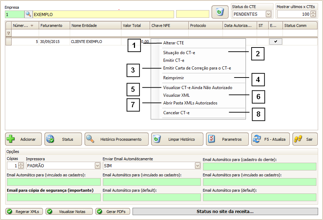Open Parametros checklist button
The width and height of the screenshot is (323, 220).
point(227,139)
